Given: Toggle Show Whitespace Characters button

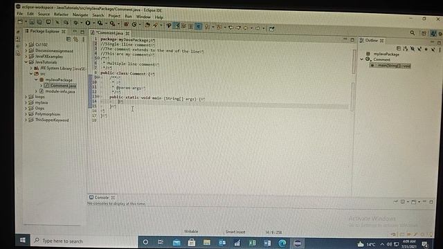Looking at the screenshot, I should (199, 26).
